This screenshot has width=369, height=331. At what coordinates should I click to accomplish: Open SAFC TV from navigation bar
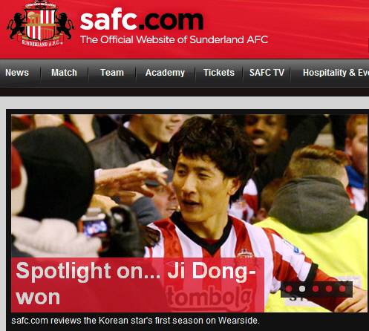[x=267, y=73]
